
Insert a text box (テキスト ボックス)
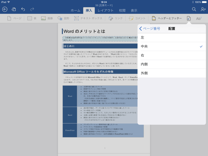click(x=88, y=18)
